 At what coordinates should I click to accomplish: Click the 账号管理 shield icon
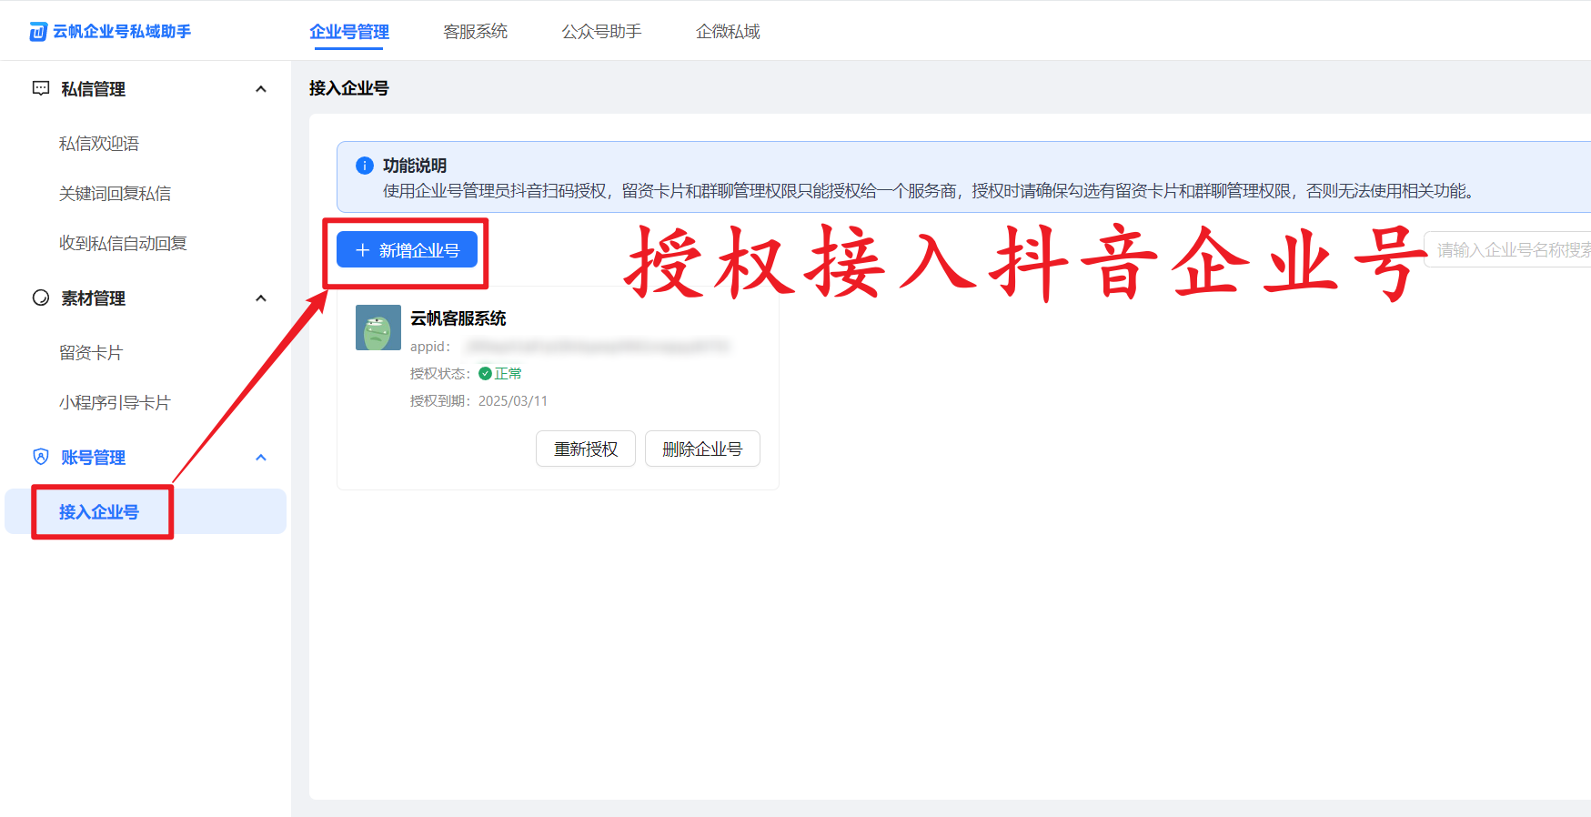pos(41,457)
